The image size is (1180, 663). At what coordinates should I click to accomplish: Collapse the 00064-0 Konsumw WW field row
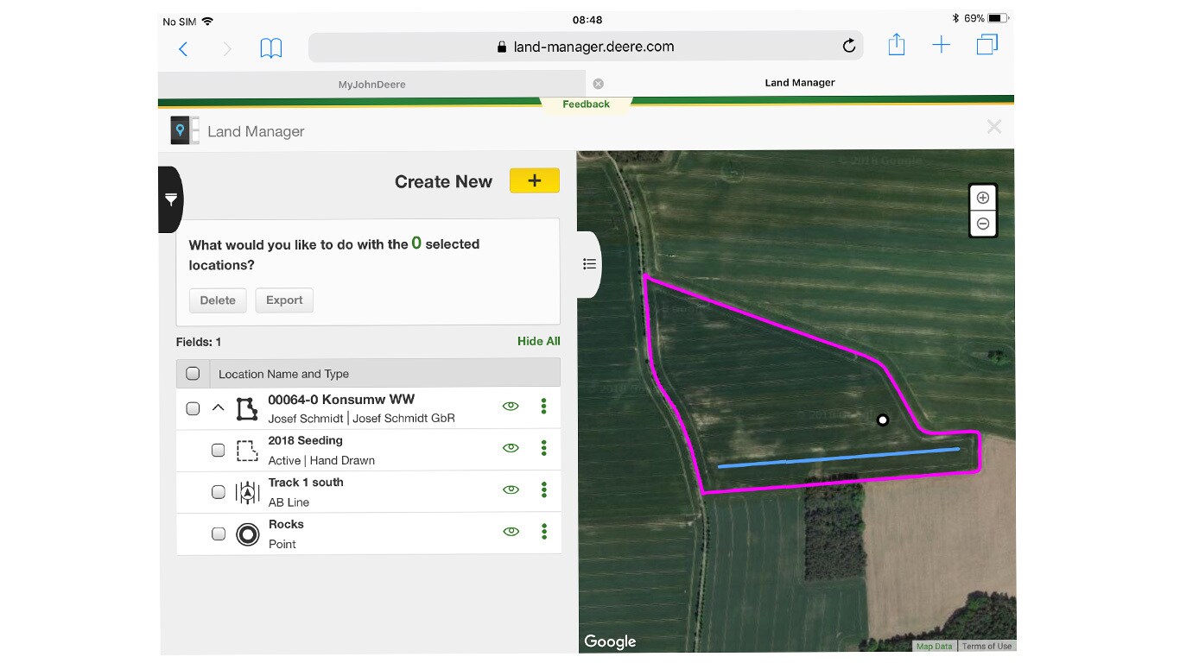219,407
